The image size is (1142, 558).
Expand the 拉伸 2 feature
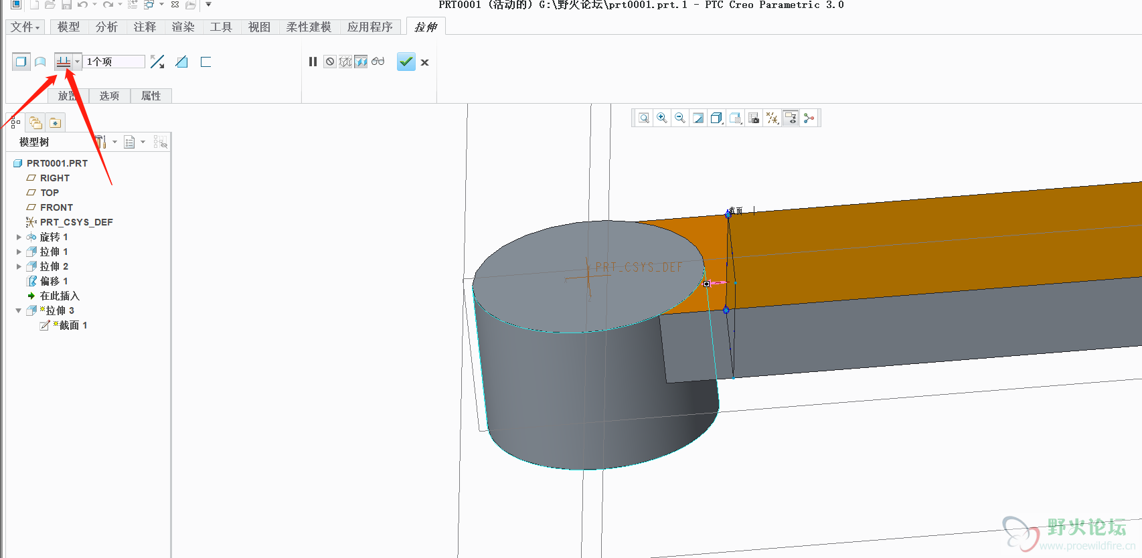19,266
